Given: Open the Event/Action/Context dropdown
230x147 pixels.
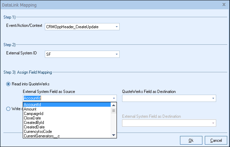Looking at the screenshot, I should pyautogui.click(x=117, y=27).
